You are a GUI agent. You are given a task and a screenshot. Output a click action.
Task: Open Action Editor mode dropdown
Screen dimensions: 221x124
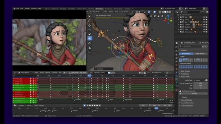tap(26, 73)
